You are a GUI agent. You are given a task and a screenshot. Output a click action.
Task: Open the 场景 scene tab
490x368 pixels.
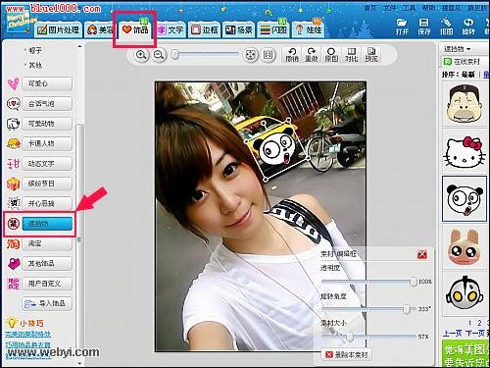(x=239, y=30)
